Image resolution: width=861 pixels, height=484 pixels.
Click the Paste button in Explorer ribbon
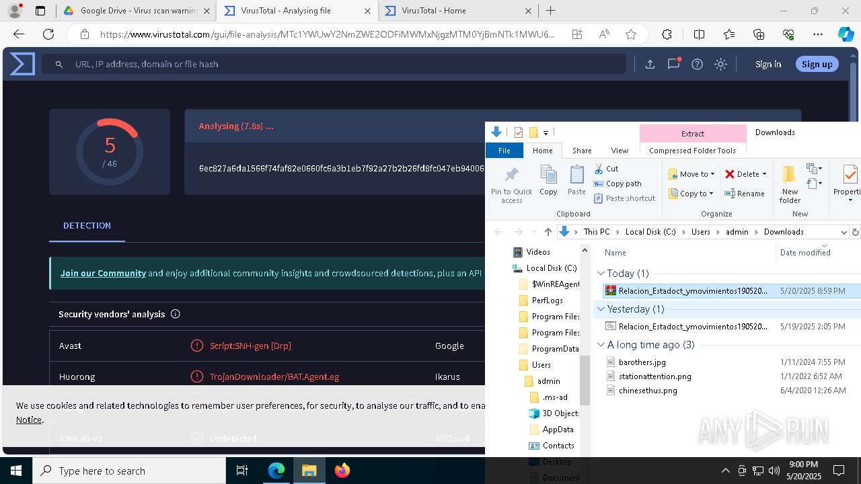[x=576, y=181]
